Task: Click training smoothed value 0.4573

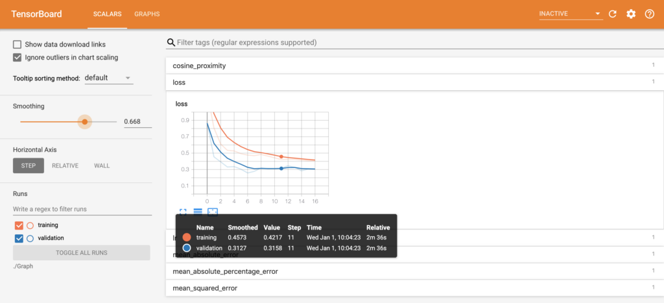Action: point(236,237)
